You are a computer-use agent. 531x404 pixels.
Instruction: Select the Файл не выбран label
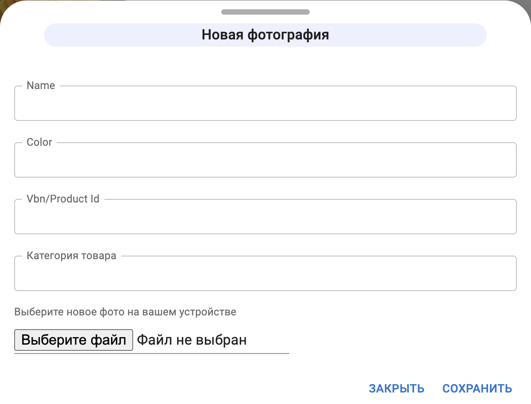coord(192,339)
